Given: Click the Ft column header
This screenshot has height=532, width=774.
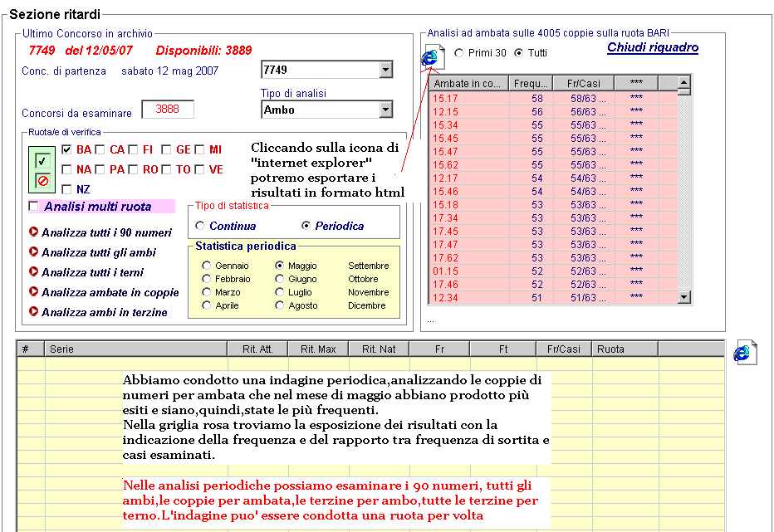Looking at the screenshot, I should click(x=503, y=349).
